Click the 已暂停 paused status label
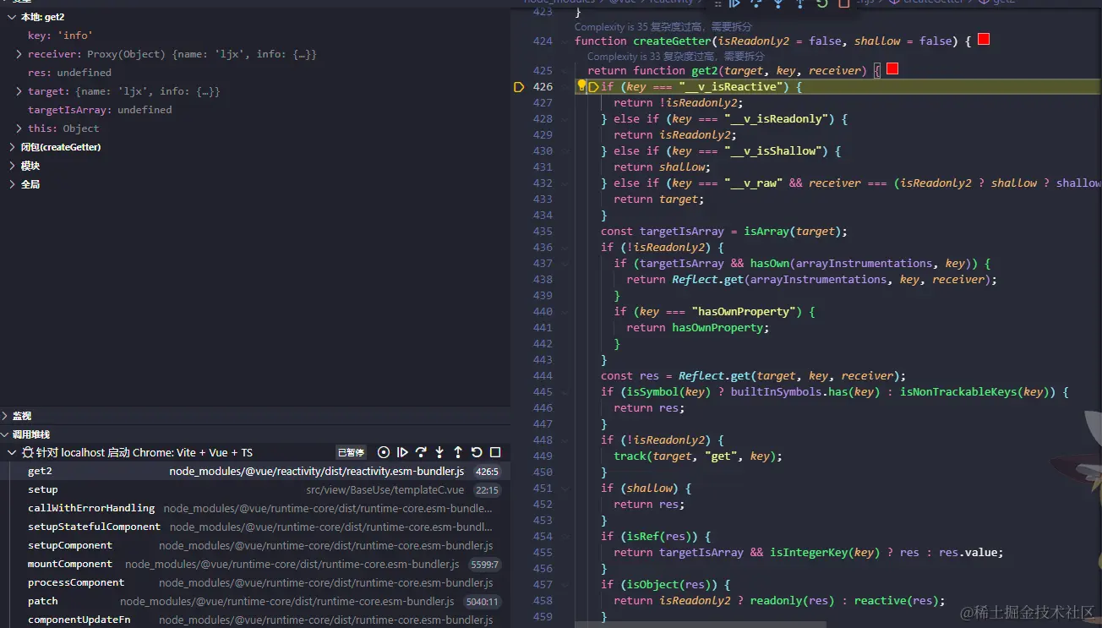Screen dimensions: 1102x628 click(x=351, y=453)
